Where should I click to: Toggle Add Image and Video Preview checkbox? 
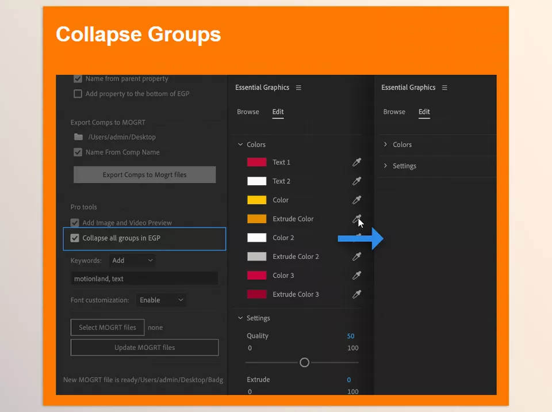pos(75,223)
